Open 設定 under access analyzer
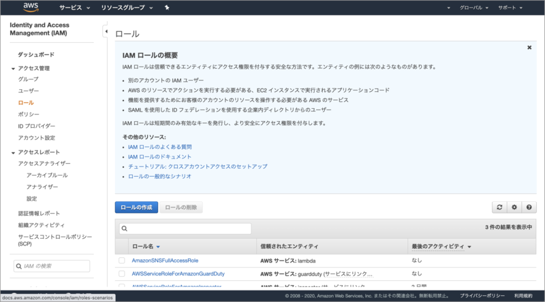The image size is (545, 302). point(31,199)
